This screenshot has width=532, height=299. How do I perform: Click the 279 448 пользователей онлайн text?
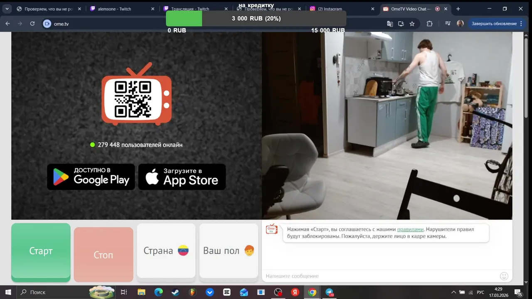(x=140, y=145)
